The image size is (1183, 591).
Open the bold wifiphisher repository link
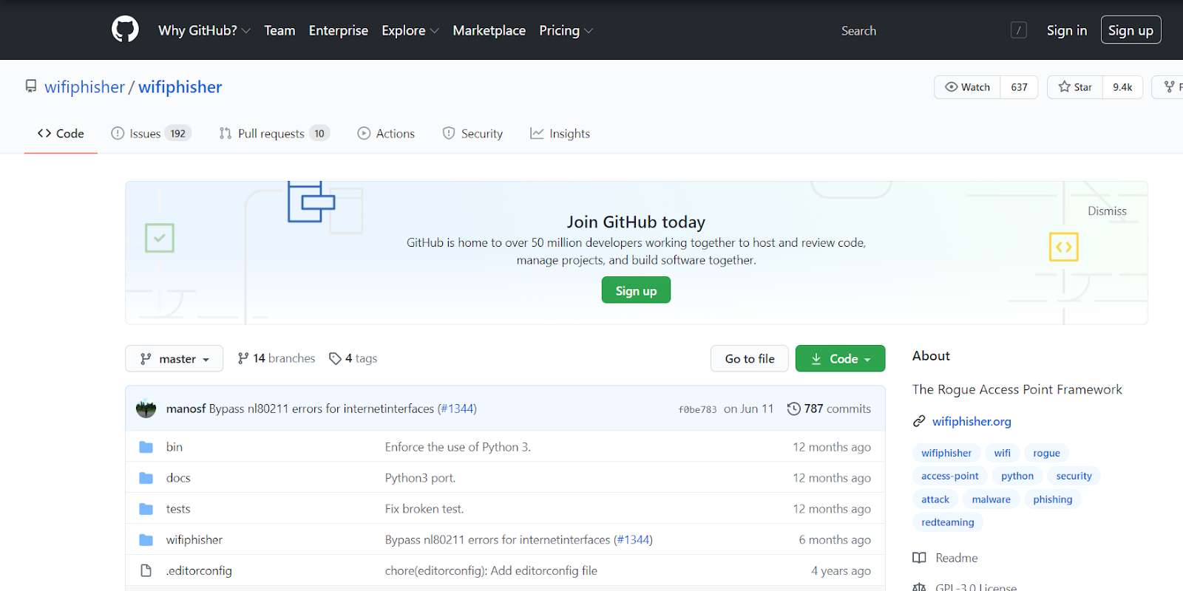tap(180, 87)
